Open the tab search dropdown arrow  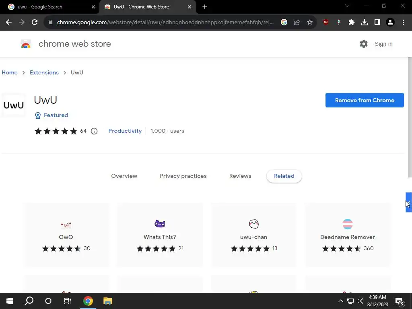click(347, 6)
